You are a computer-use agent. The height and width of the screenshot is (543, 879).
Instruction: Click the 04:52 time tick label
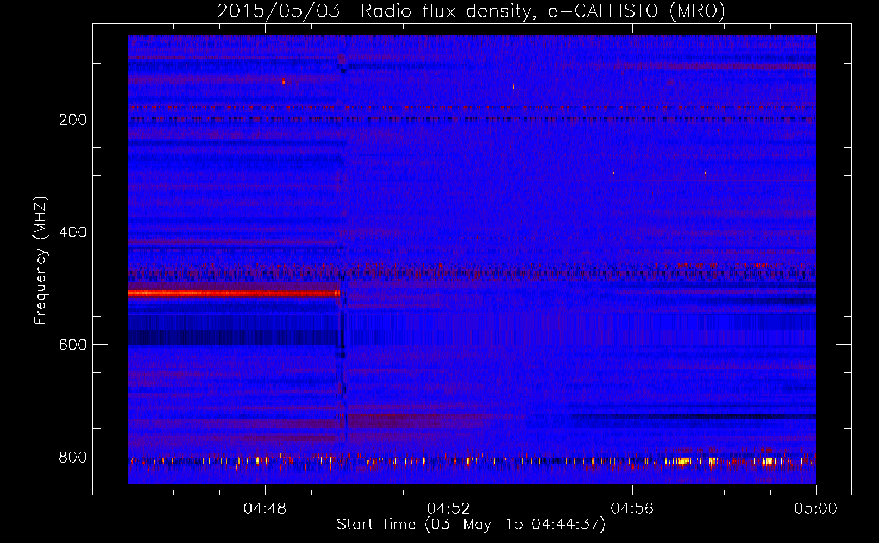pos(449,509)
